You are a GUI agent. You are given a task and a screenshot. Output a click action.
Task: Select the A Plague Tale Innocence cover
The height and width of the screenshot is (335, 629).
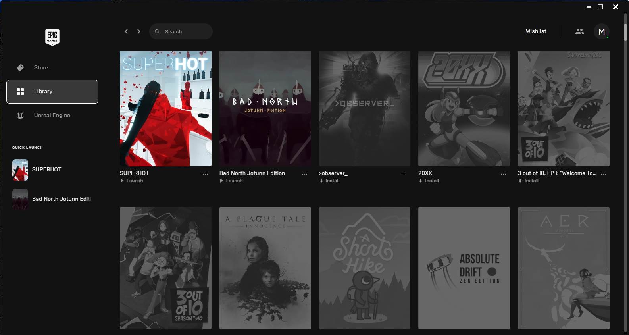(265, 268)
